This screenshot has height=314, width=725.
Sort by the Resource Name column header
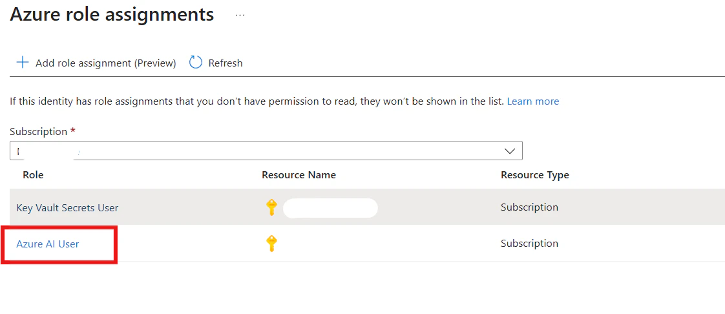pyautogui.click(x=299, y=175)
